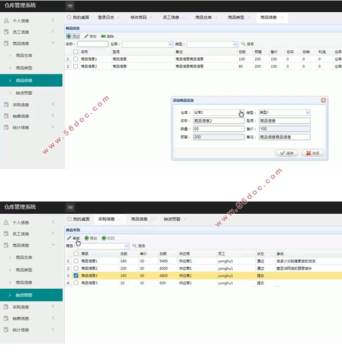This screenshot has height=353, width=342.
Task: Click the 搜索 magnifier on the 商品信息 screen
Action: click(243, 44)
